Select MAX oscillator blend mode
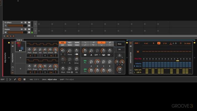197x111 pixels. coord(77,45)
